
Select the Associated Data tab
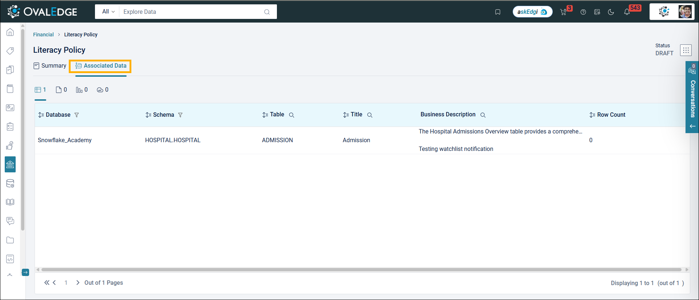pos(101,66)
